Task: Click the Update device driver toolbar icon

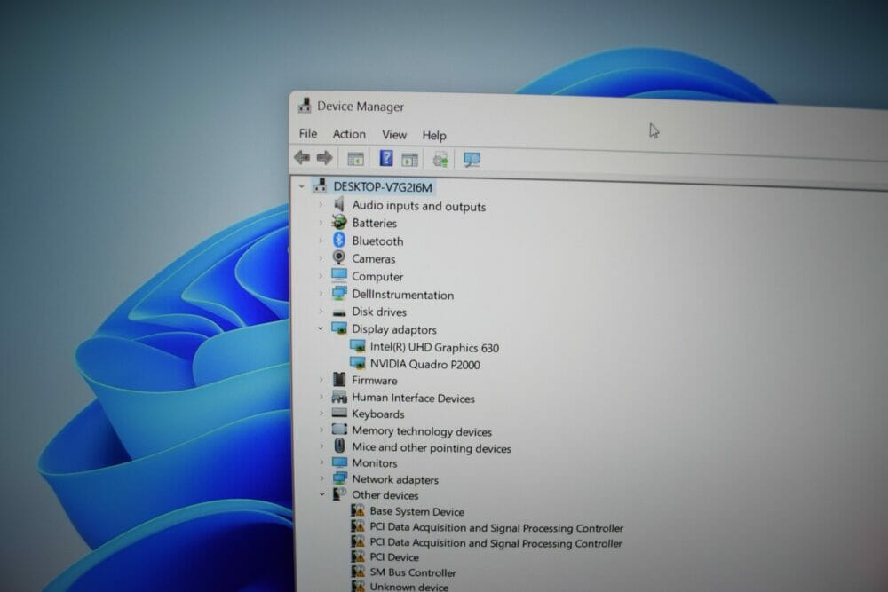Action: 440,160
